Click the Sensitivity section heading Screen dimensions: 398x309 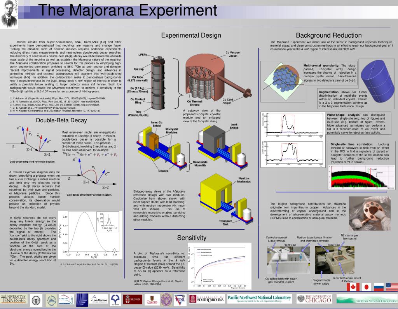point(192,238)
